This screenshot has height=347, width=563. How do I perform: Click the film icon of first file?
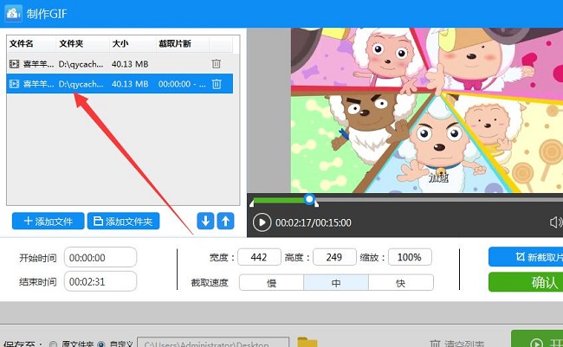(x=14, y=63)
